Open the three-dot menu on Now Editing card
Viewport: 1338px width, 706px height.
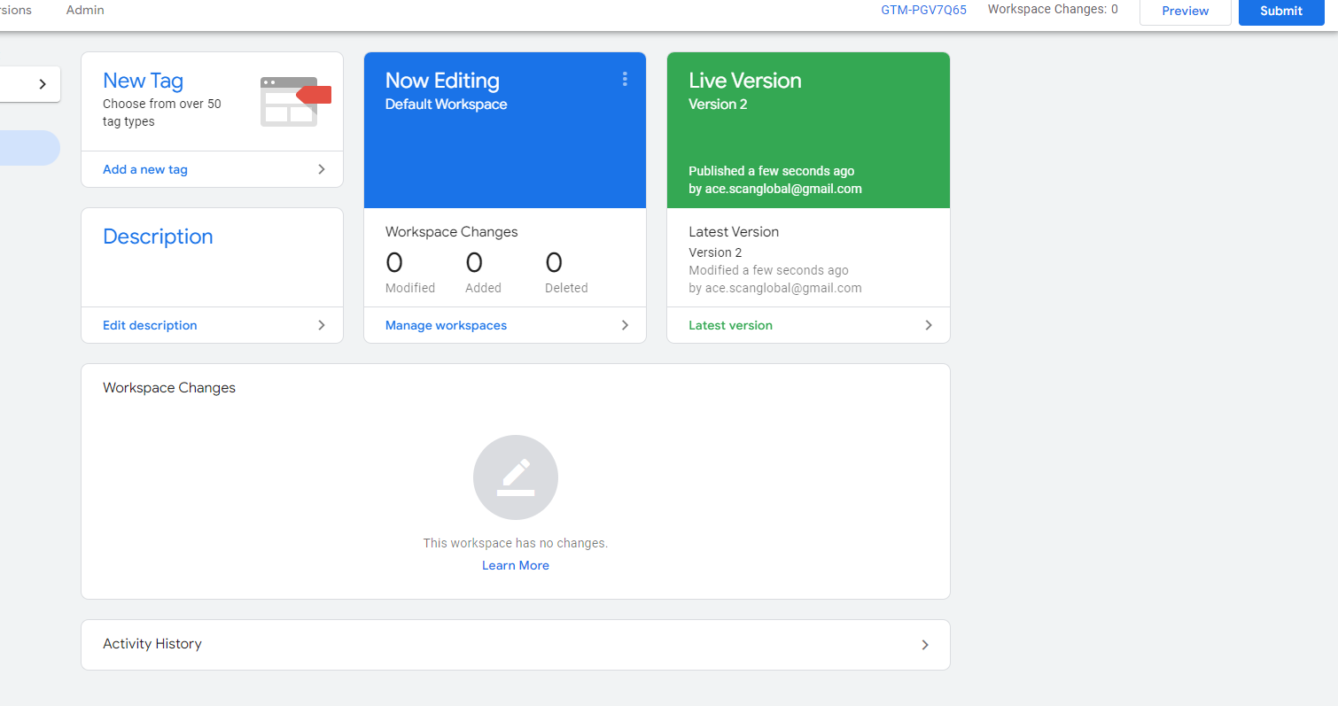click(625, 80)
